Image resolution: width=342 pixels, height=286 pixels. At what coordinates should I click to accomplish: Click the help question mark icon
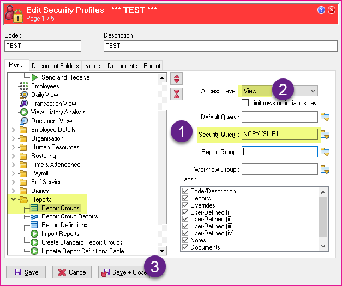click(x=321, y=9)
